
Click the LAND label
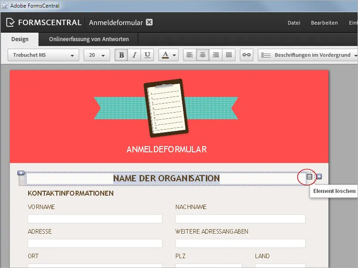(x=262, y=256)
